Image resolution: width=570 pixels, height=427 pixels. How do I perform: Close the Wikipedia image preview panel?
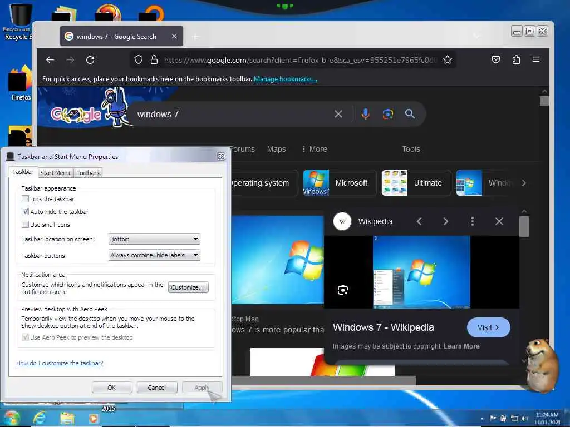point(499,221)
